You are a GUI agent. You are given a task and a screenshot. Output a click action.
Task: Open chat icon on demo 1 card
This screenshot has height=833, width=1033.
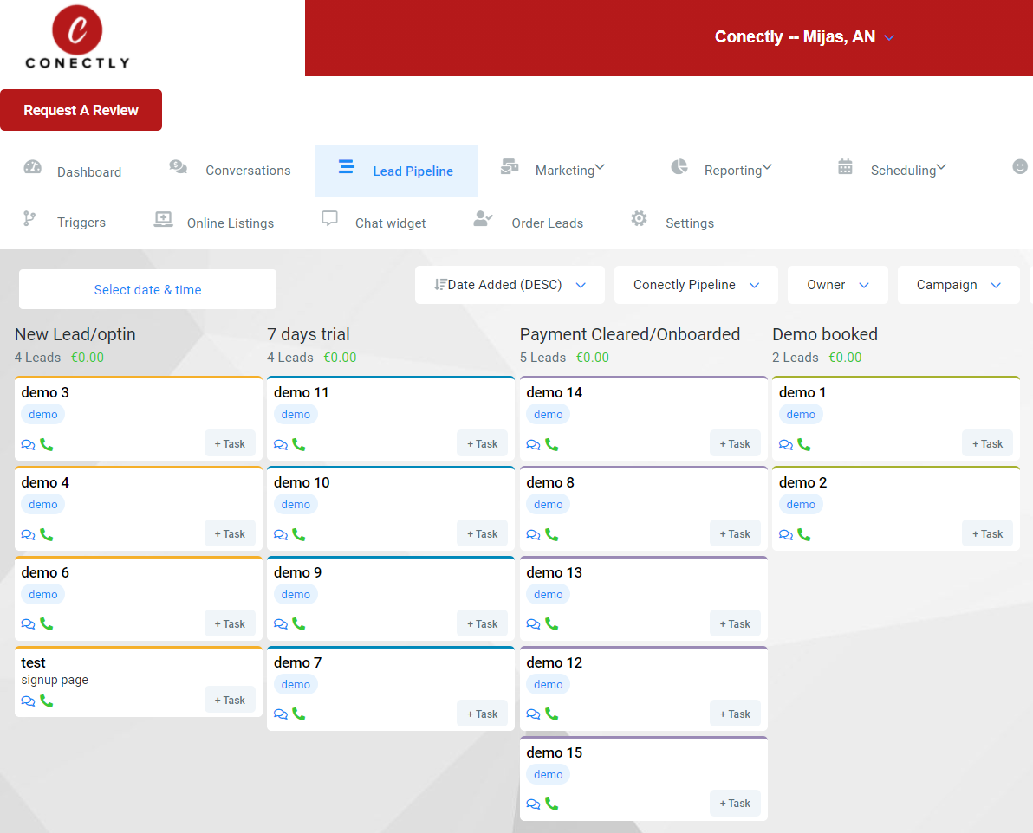[786, 444]
